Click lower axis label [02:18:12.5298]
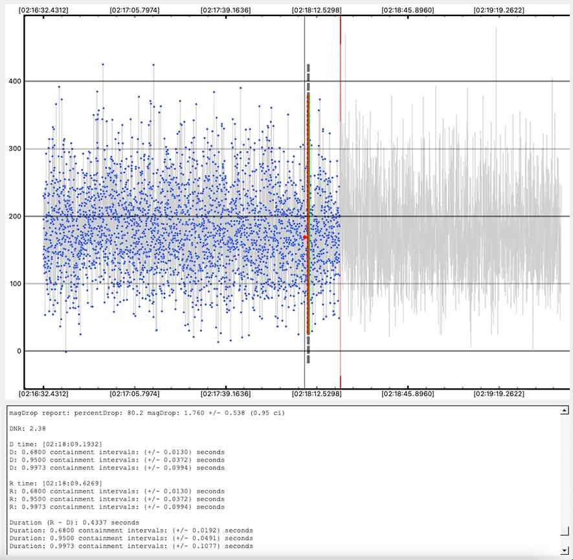 click(317, 394)
